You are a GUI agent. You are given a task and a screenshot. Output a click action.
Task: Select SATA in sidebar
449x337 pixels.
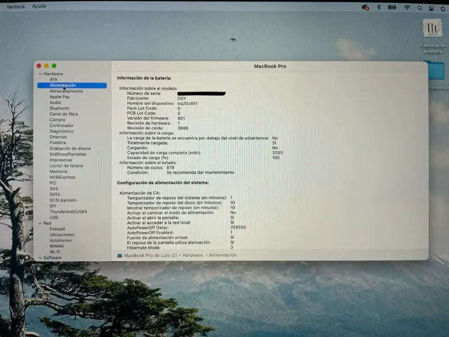tap(54, 194)
